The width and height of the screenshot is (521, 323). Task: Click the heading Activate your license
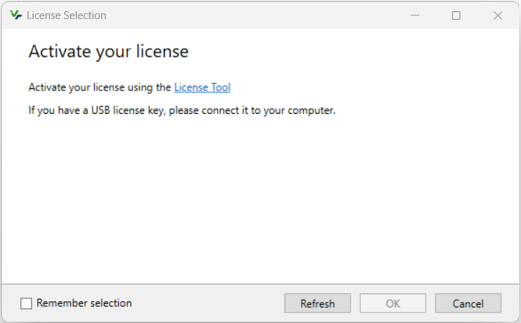point(109,51)
